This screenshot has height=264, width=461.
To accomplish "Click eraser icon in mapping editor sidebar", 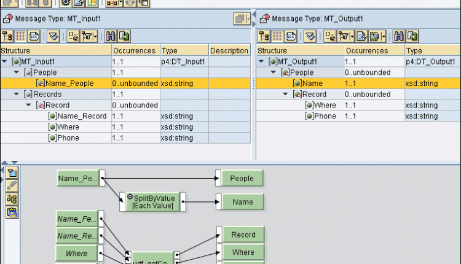I will (12, 186).
